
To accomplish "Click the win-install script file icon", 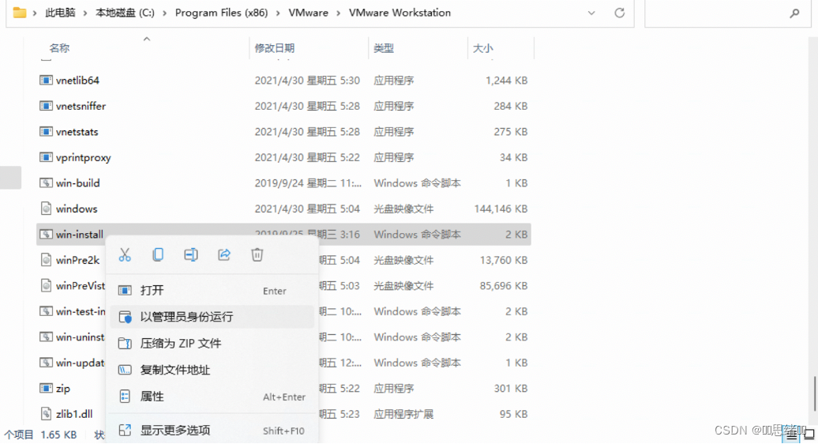I will pyautogui.click(x=46, y=235).
